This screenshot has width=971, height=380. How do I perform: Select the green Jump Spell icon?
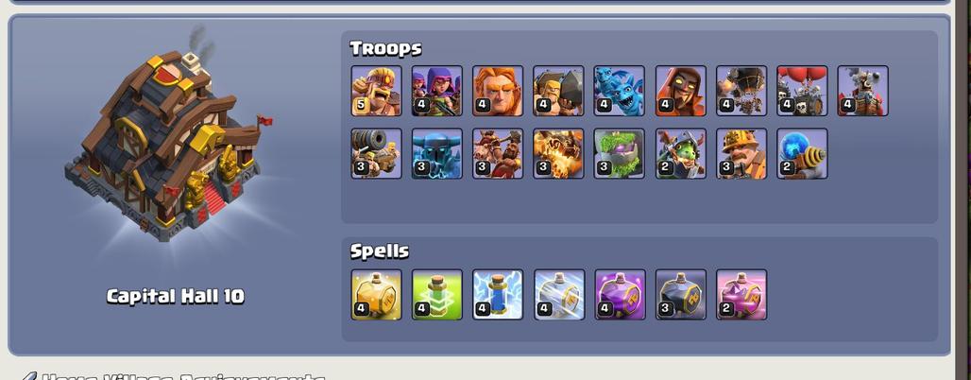click(x=436, y=295)
